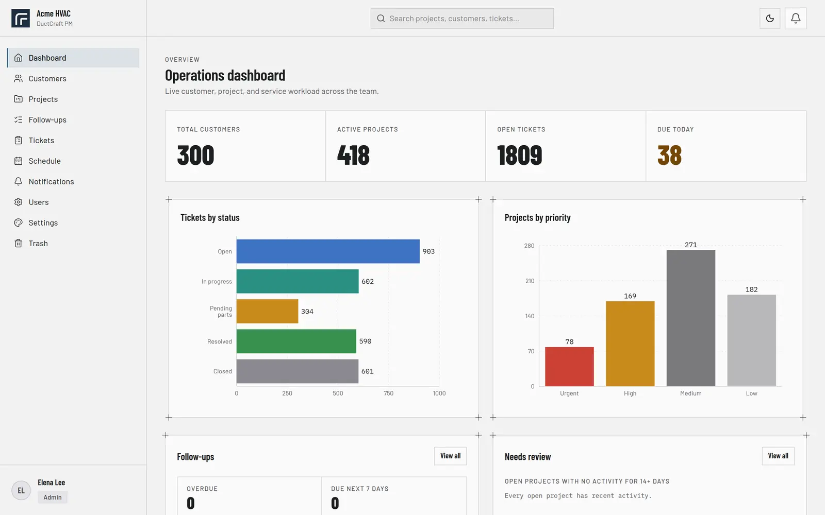Focus the search projects, customers, tickets field

click(x=462, y=19)
